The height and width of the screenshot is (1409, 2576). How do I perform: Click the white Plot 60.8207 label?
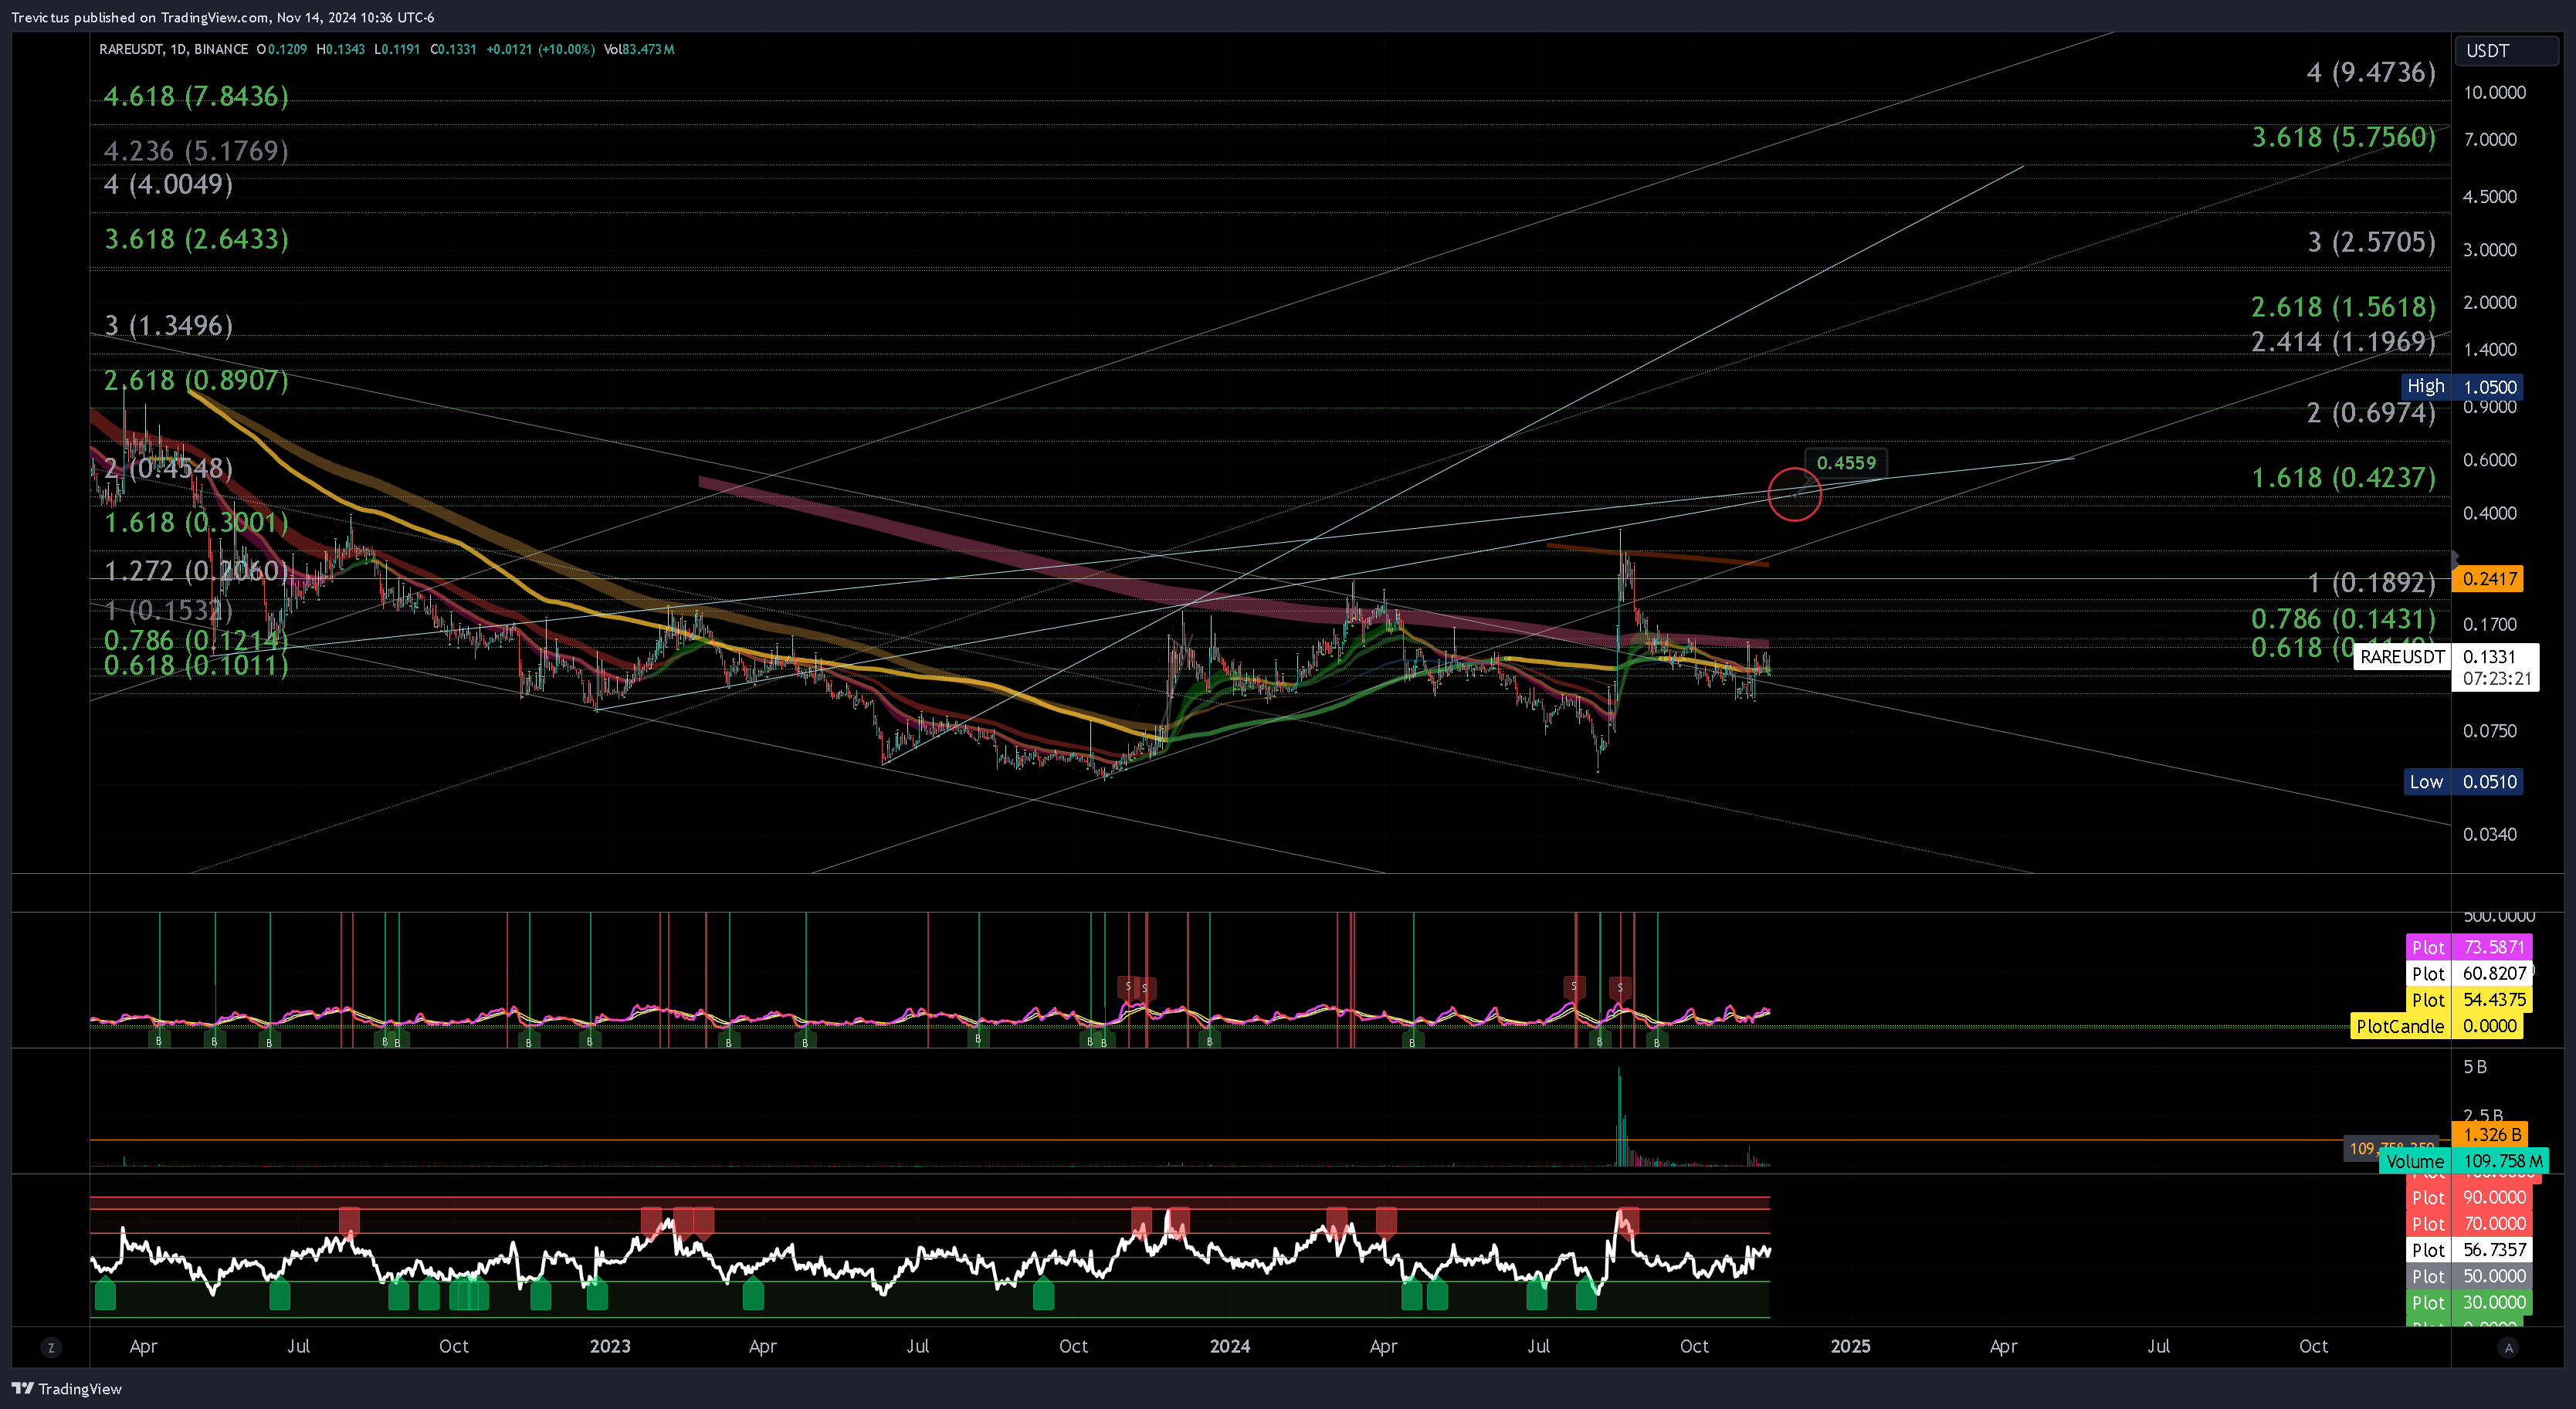pos(2467,973)
